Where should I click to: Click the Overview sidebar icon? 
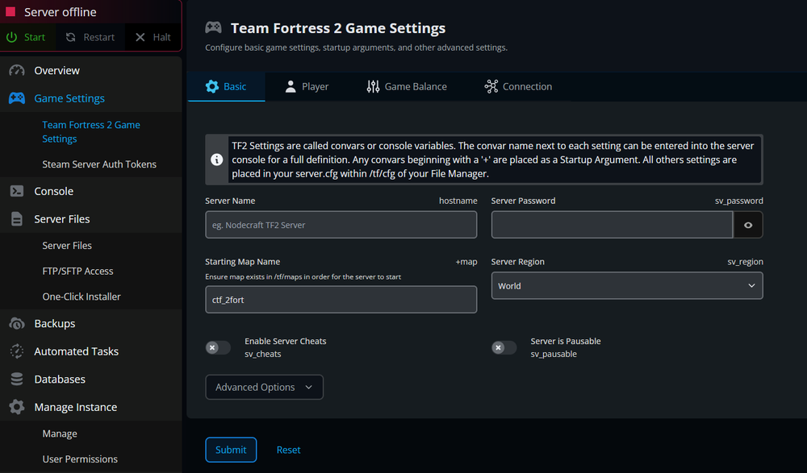point(18,70)
